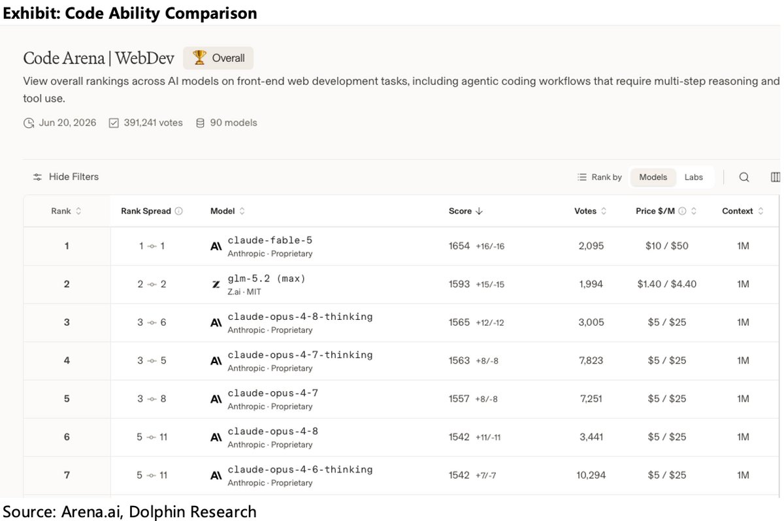The width and height of the screenshot is (784, 521).
Task: Click the trophy icon in Overall badge
Action: pos(199,58)
